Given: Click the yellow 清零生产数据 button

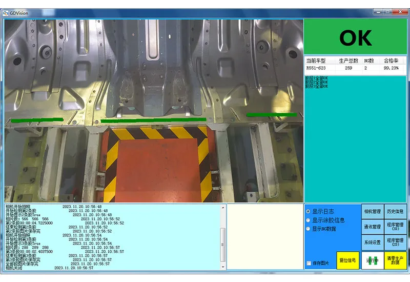Looking at the screenshot, I should point(395,260).
